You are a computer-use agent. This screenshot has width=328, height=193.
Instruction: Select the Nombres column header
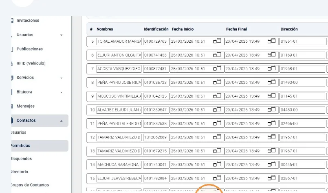(105, 29)
